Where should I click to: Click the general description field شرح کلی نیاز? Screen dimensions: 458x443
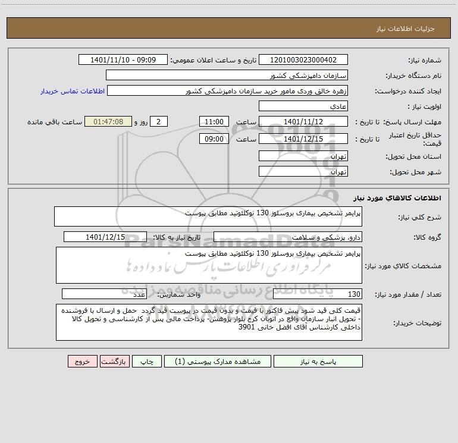tap(208, 216)
